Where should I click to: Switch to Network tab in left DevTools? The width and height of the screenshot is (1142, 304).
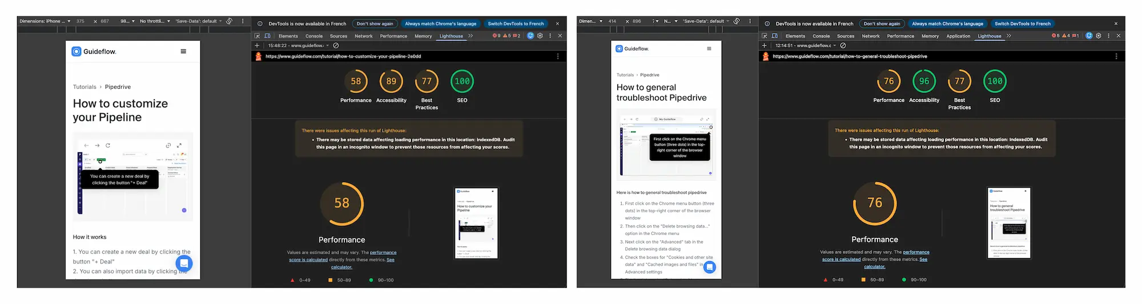(364, 36)
